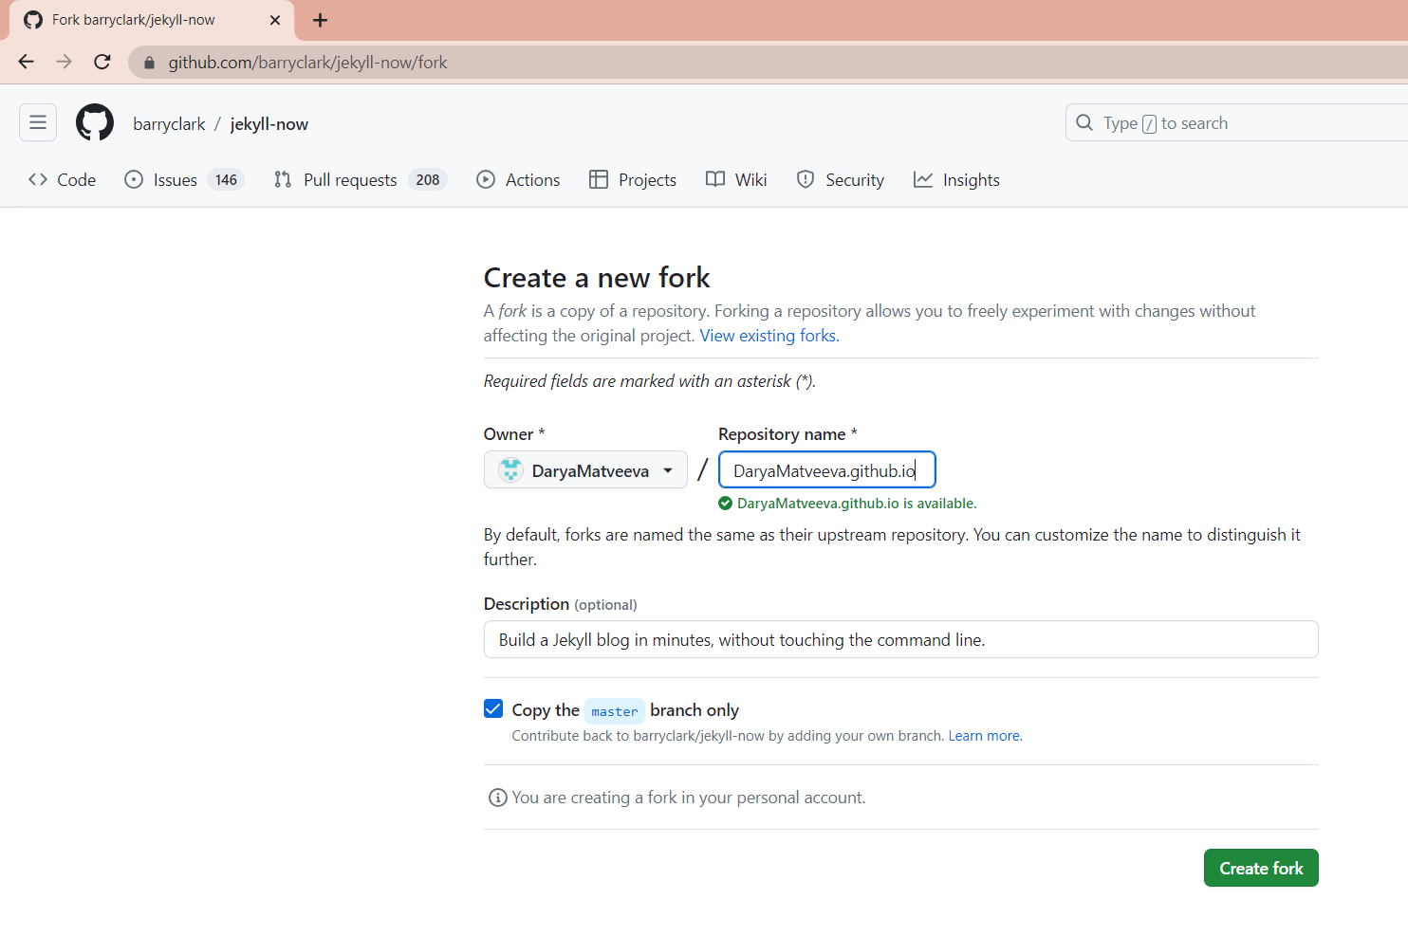The height and width of the screenshot is (936, 1408).
Task: Open a new browser tab
Action: pos(321,20)
